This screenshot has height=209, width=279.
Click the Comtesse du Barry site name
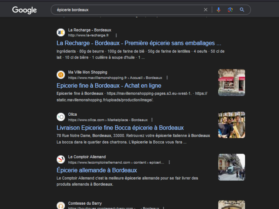pos(85,203)
